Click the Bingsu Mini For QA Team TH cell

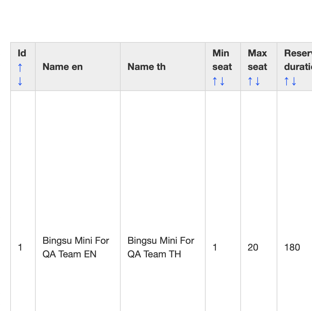point(161,248)
